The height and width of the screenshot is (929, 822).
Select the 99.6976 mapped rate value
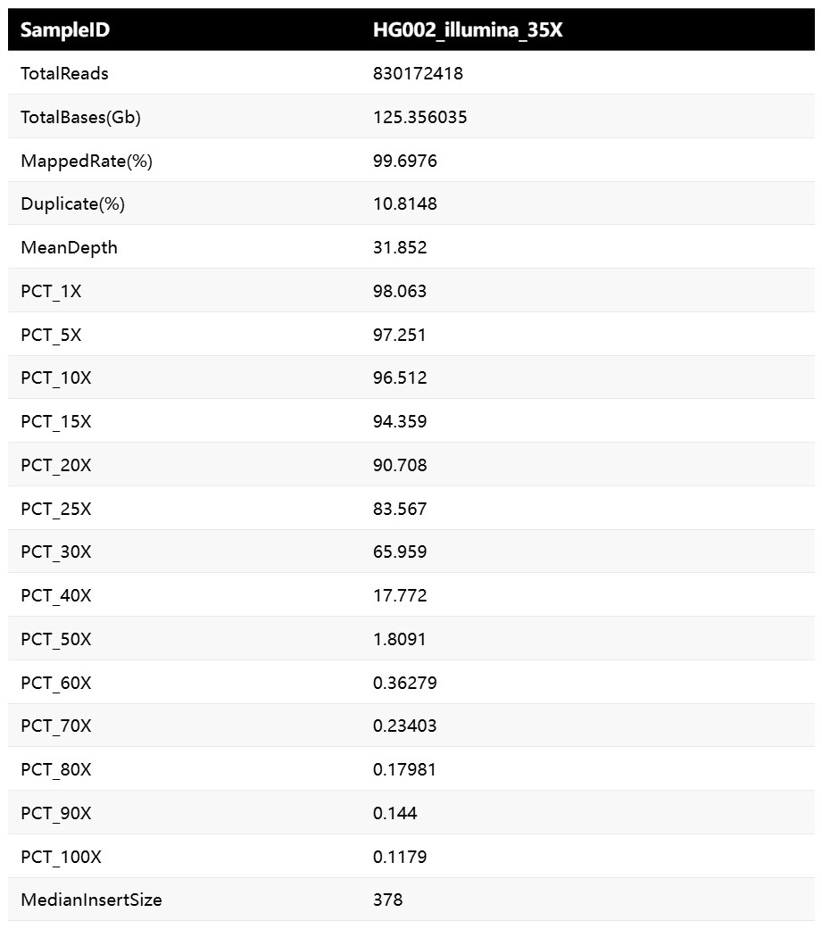(405, 161)
